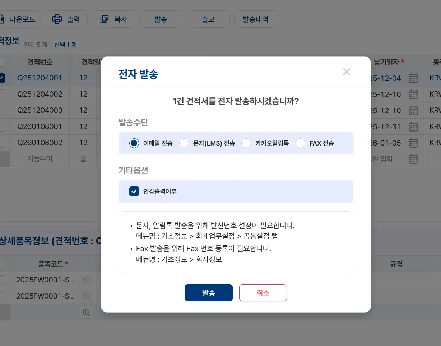Click the calendar icon next to 2026-01-05
The image size is (441, 346).
(413, 143)
